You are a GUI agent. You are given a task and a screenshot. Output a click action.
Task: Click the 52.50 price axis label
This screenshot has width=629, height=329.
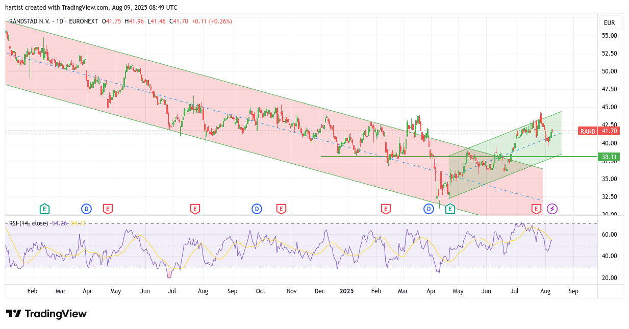(610, 54)
